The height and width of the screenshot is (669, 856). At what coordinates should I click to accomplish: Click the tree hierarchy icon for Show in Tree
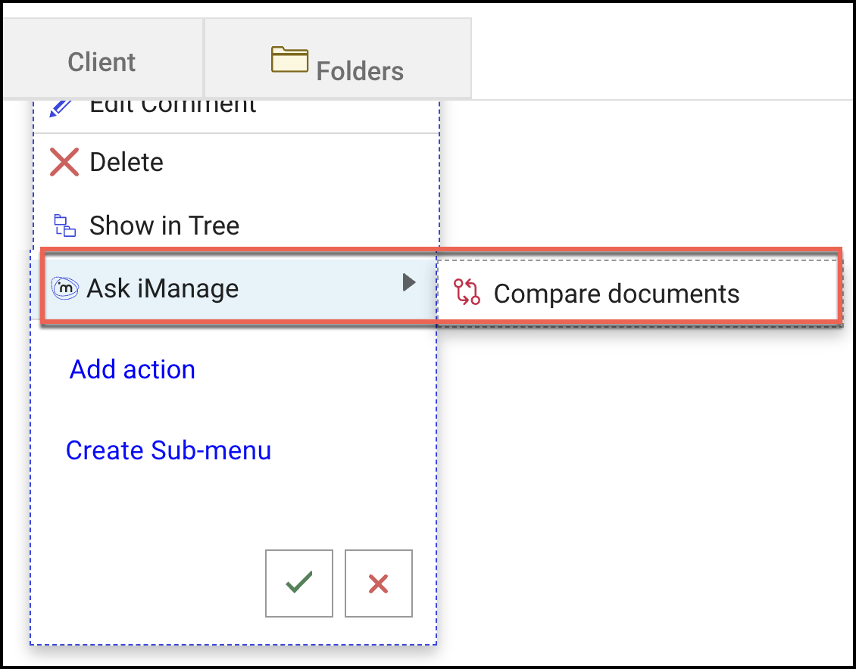coord(64,226)
